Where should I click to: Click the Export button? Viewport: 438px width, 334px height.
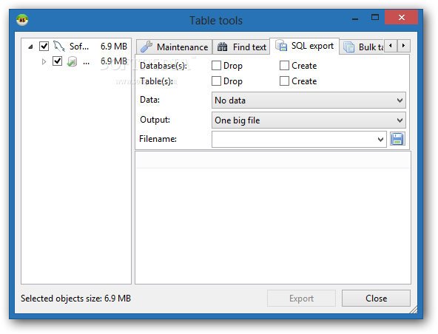click(x=301, y=299)
